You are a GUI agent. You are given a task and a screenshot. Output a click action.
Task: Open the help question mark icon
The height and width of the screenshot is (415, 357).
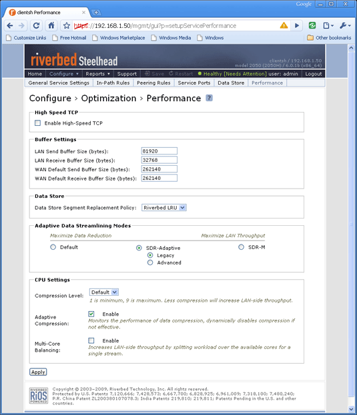click(x=209, y=98)
